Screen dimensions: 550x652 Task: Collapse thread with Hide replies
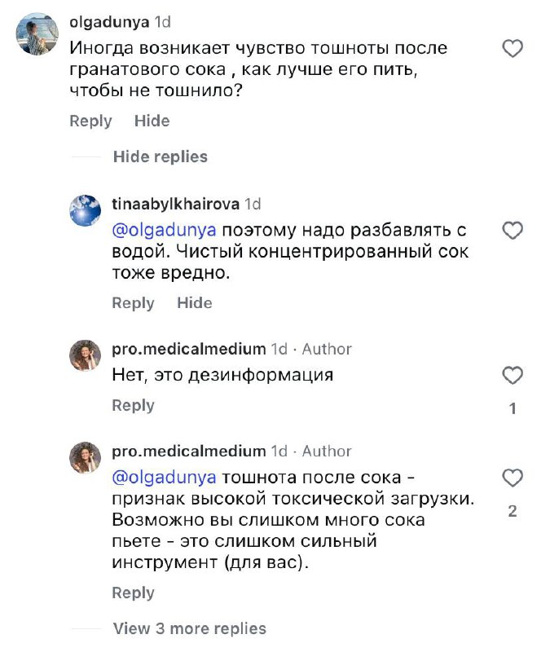160,156
